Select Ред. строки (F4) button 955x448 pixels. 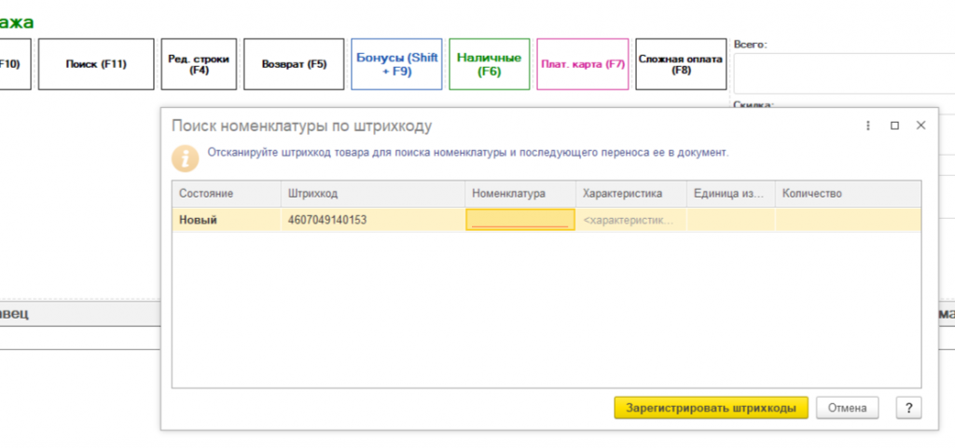tap(199, 64)
